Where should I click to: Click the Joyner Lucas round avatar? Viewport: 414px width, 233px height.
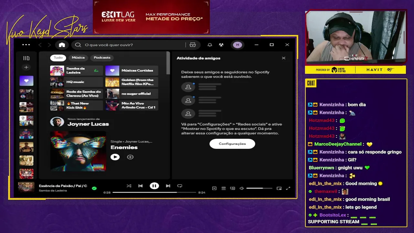point(57,122)
